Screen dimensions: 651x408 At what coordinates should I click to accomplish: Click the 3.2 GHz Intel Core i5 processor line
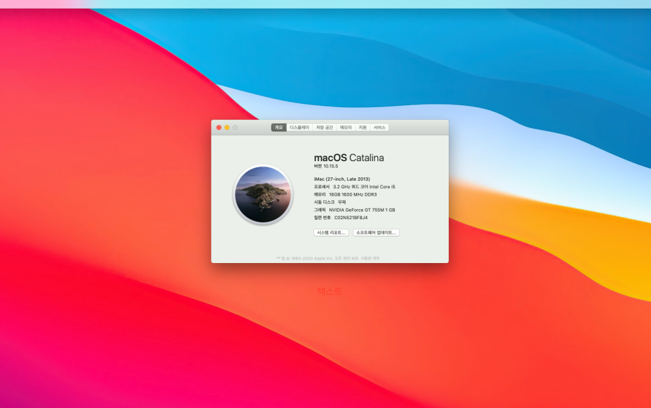(x=354, y=187)
